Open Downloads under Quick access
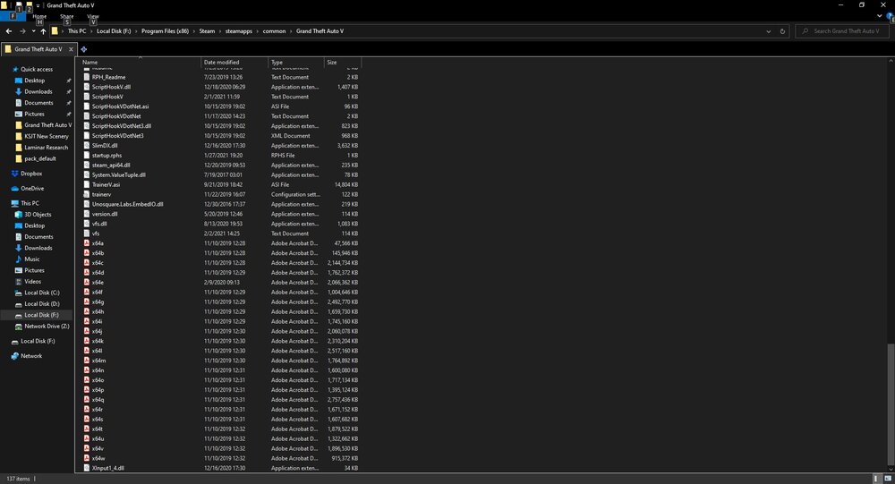This screenshot has height=484, width=895. pyautogui.click(x=38, y=92)
